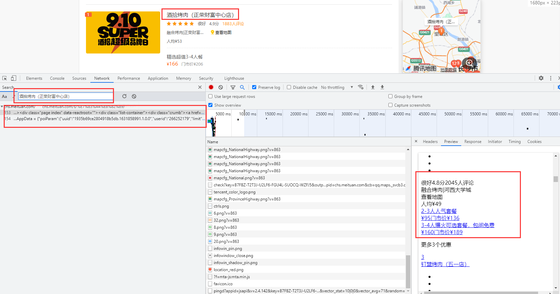This screenshot has height=294, width=560.
Task: Open preview link 钉盟烤肉（五一店）
Action: click(445, 264)
